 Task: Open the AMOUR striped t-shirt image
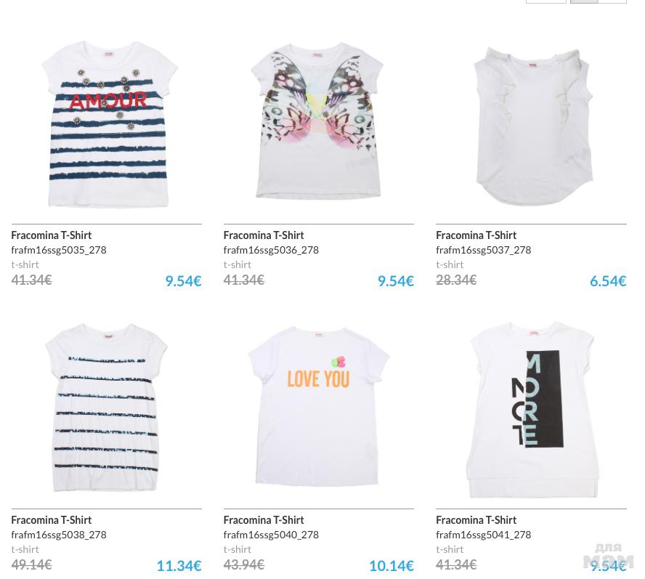click(x=108, y=124)
